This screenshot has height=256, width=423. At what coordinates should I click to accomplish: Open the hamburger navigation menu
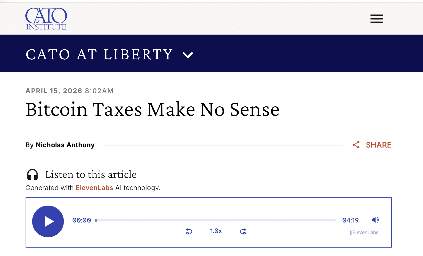pyautogui.click(x=377, y=19)
